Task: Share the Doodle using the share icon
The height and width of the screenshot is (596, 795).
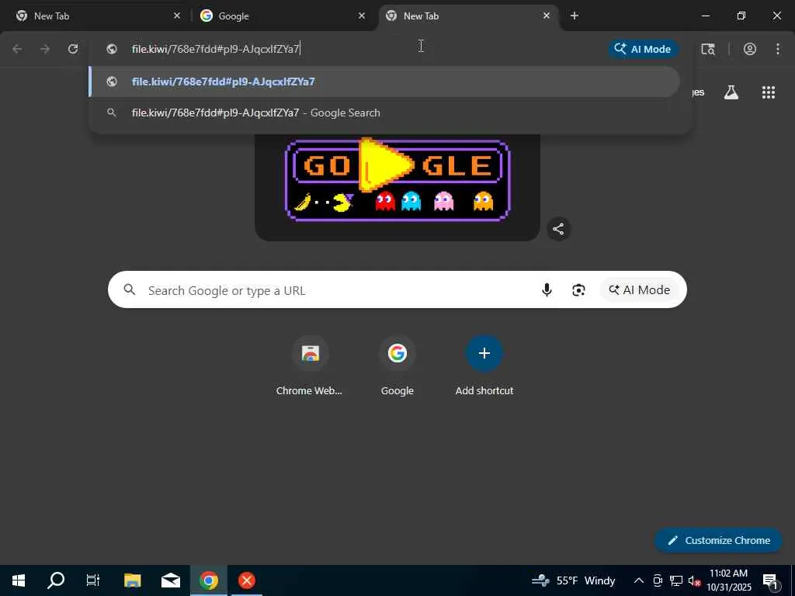Action: click(558, 229)
